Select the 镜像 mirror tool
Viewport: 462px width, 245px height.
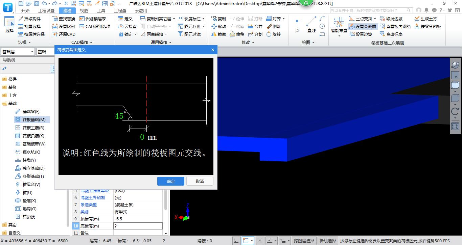218,34
